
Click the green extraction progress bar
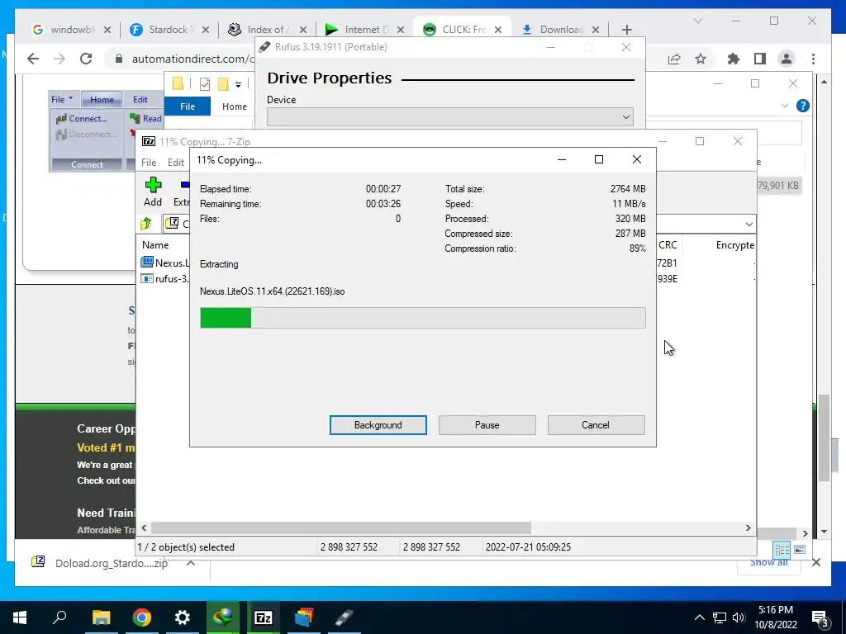click(423, 318)
